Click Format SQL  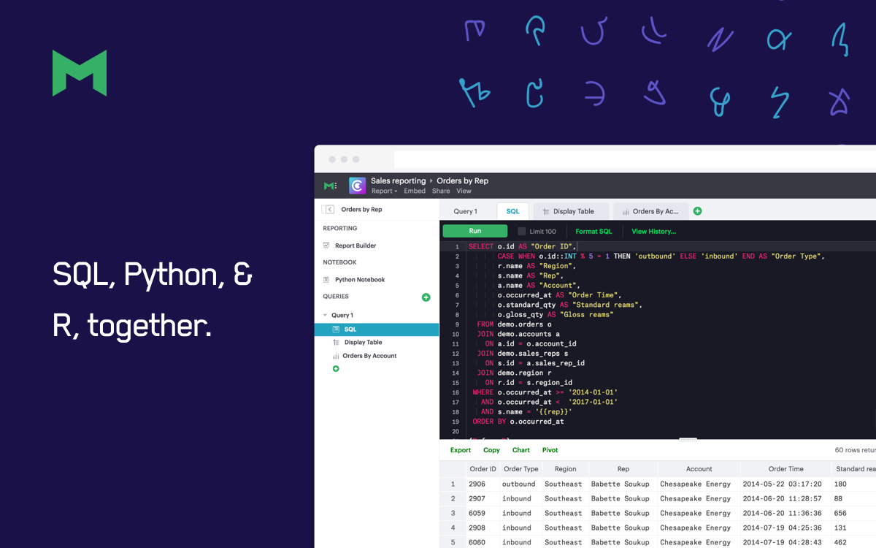594,232
